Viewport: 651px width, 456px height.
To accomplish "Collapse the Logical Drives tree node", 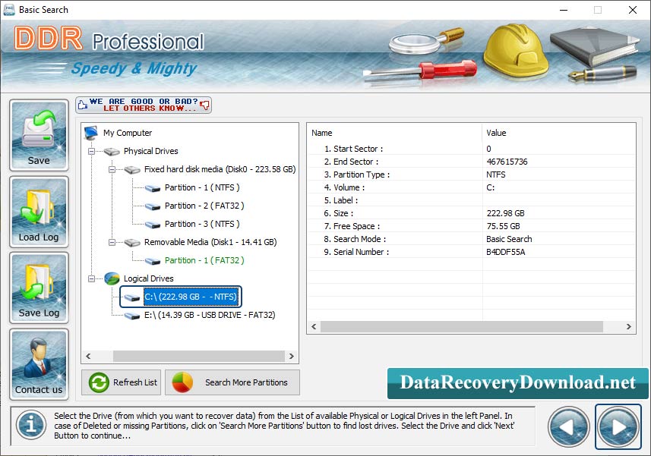I will 91,278.
